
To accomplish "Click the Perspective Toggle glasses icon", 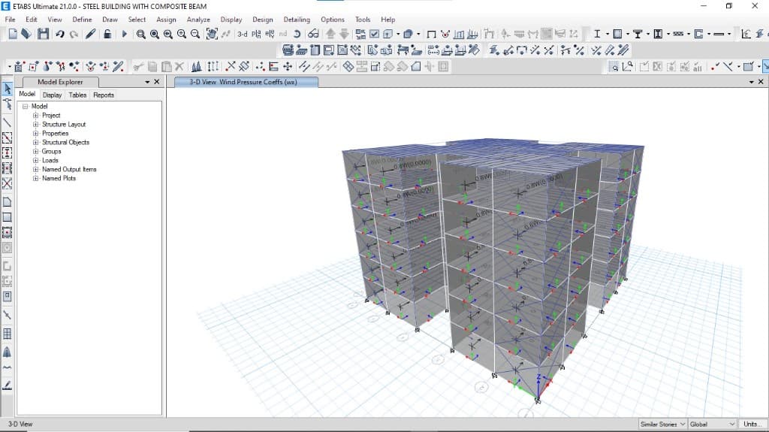I will click(313, 34).
